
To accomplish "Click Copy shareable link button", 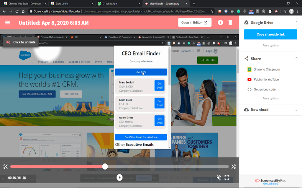I will (270, 34).
